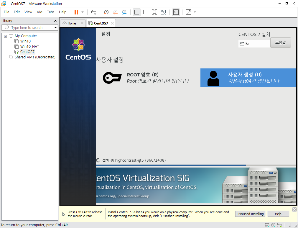
Task: Close the Home tab
Action: pos(82,23)
